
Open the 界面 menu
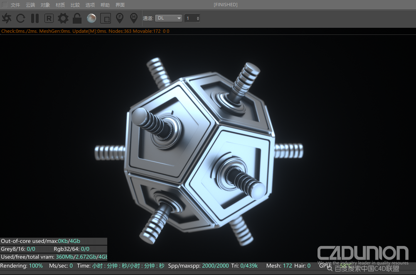click(x=120, y=5)
